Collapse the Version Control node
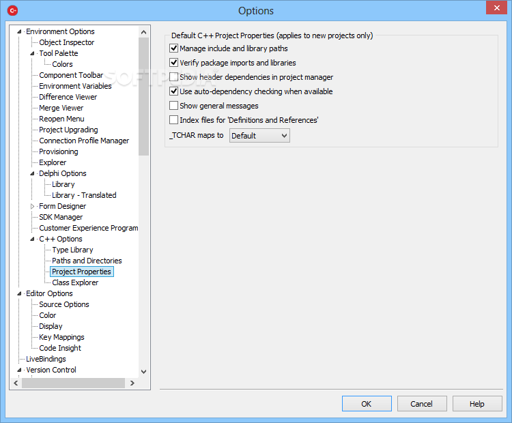The height and width of the screenshot is (423, 512). (19, 370)
